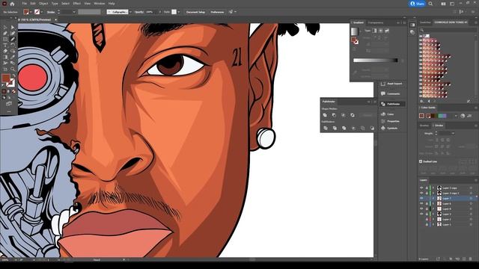Choose linear gradient type icon

click(374, 31)
